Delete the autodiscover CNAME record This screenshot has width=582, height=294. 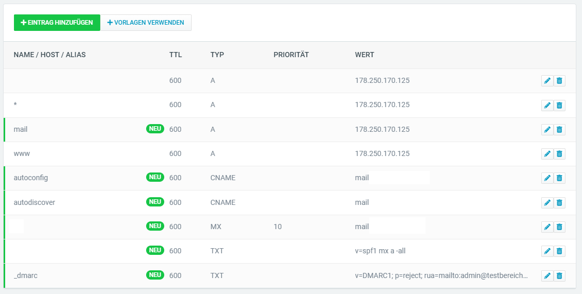click(559, 203)
